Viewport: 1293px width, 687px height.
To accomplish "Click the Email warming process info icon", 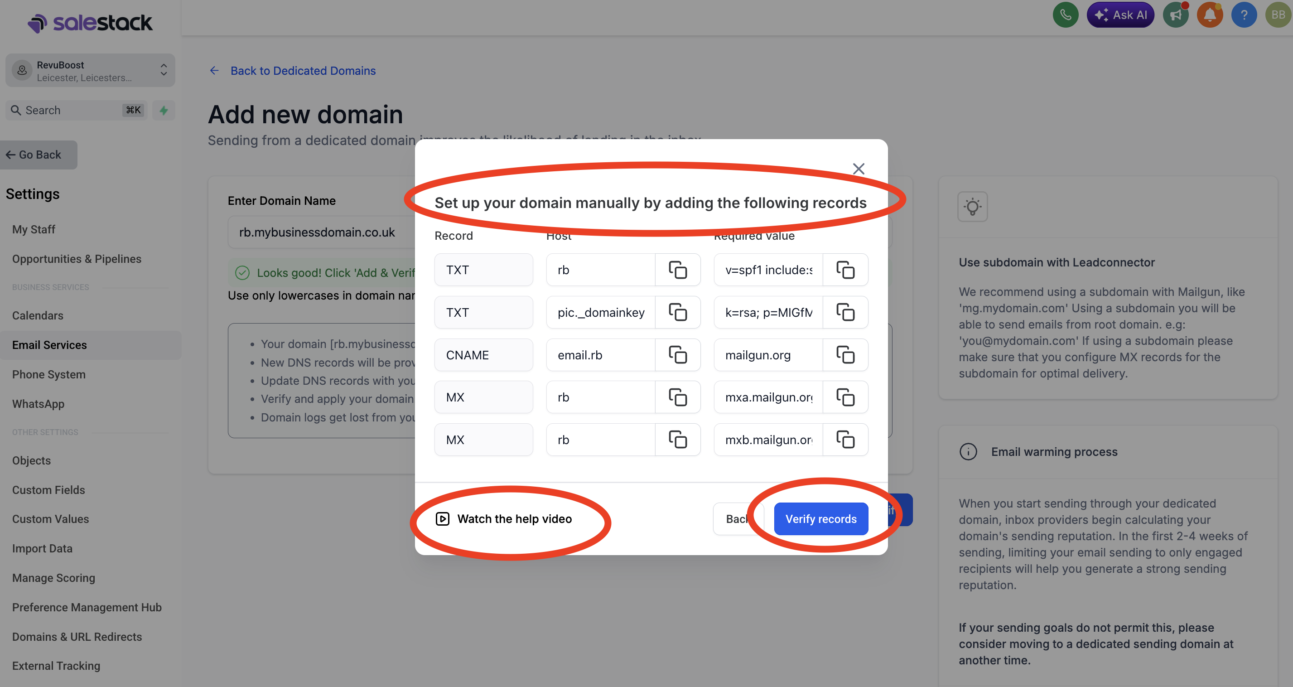I will point(968,451).
